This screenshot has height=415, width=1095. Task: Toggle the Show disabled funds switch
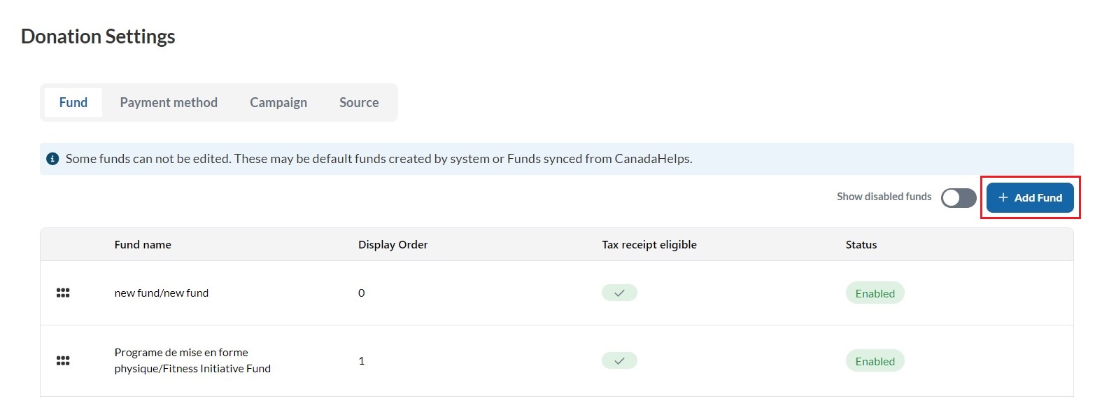[958, 198]
